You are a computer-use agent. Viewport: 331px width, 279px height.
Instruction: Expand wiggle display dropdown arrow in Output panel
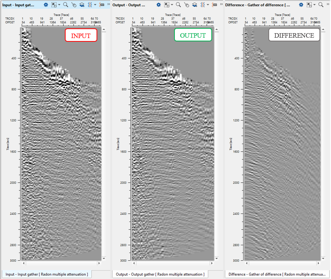pyautogui.click(x=208, y=5)
